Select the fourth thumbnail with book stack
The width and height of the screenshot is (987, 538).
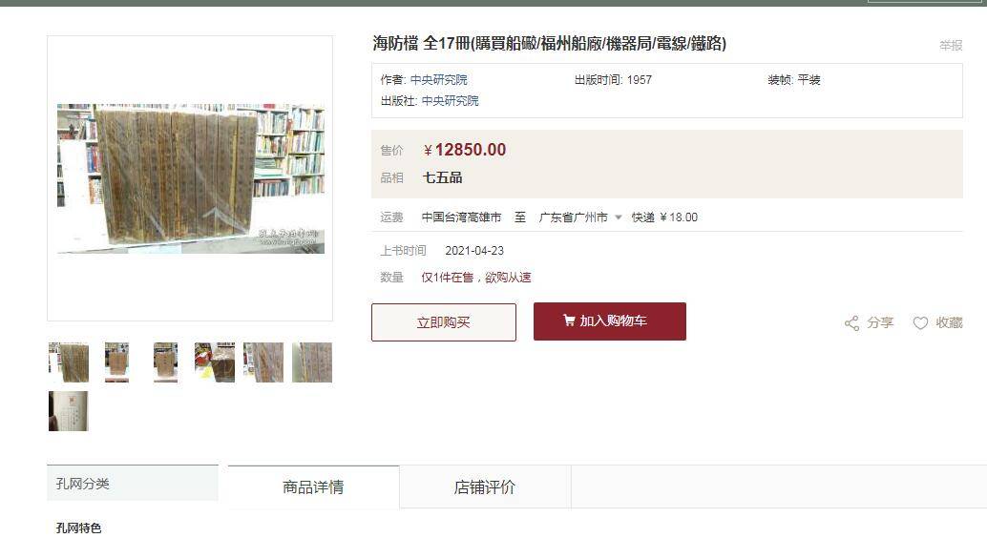pyautogui.click(x=214, y=362)
